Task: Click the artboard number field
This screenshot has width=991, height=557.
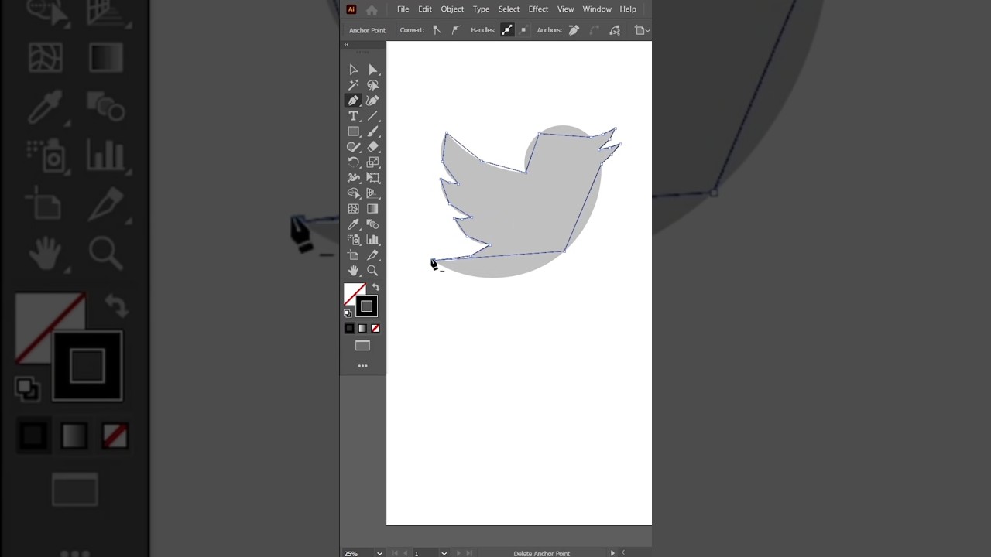Action: [x=426, y=553]
